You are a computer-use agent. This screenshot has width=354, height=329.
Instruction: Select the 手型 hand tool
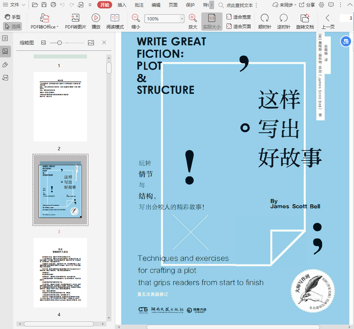pos(12,17)
